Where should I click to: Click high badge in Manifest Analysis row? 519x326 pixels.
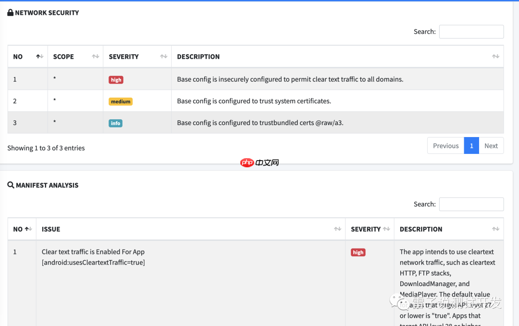[358, 252]
